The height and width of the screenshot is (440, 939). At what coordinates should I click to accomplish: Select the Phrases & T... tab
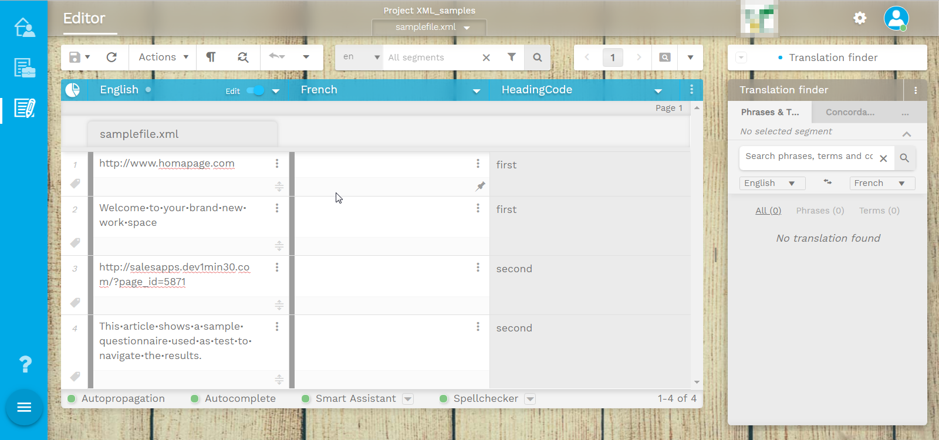pos(769,112)
